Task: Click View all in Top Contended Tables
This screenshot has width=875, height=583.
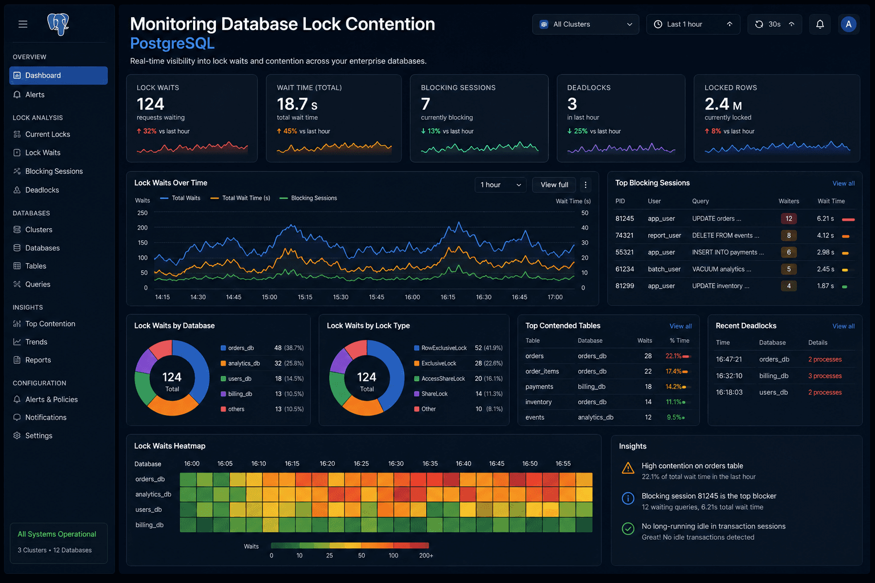Action: [x=680, y=326]
